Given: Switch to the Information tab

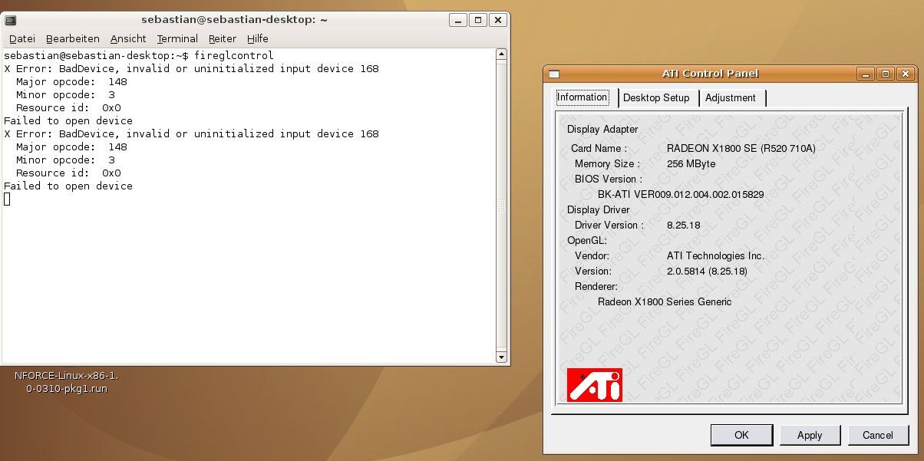Looking at the screenshot, I should (583, 97).
